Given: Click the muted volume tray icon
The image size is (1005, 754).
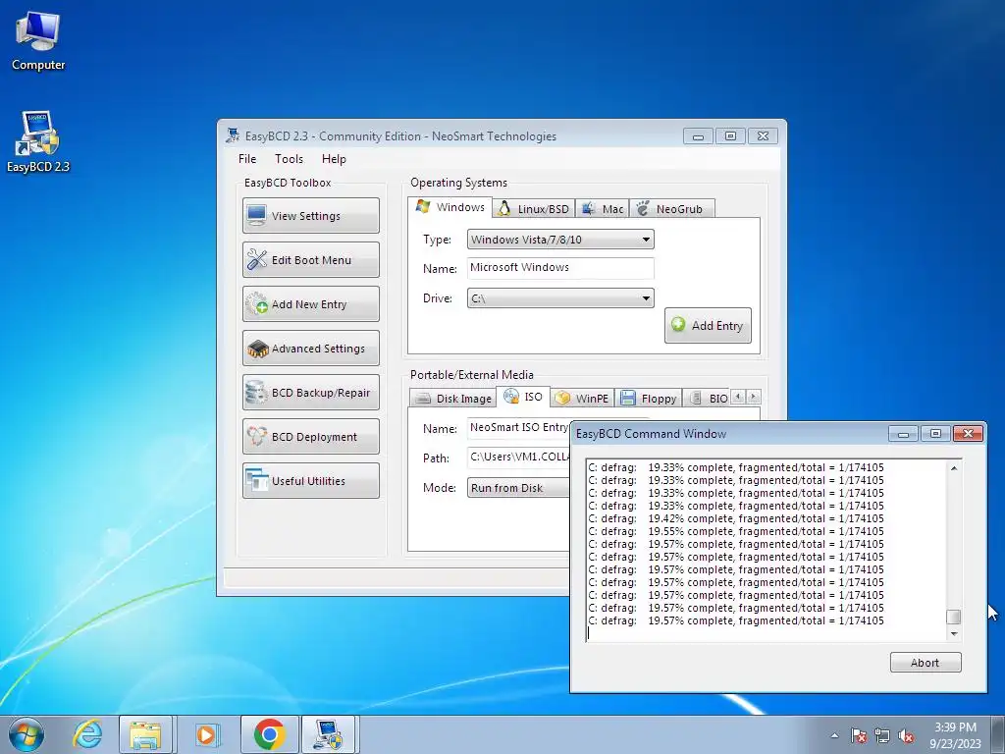Looking at the screenshot, I should [906, 735].
